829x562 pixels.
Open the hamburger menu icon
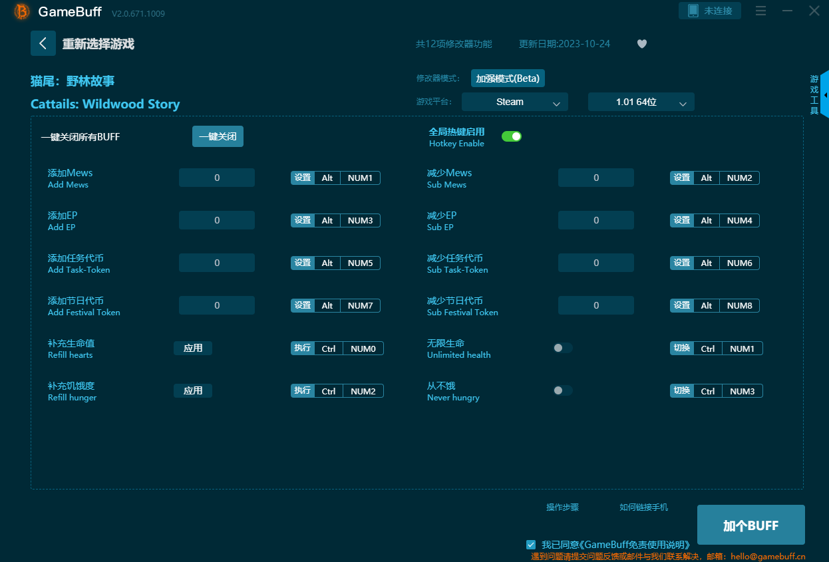[x=761, y=11]
